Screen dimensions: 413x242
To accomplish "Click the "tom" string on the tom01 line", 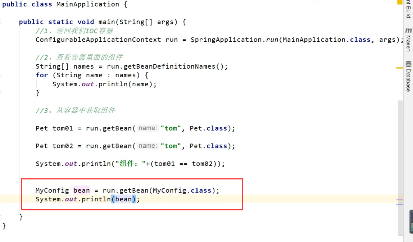I will [171, 128].
